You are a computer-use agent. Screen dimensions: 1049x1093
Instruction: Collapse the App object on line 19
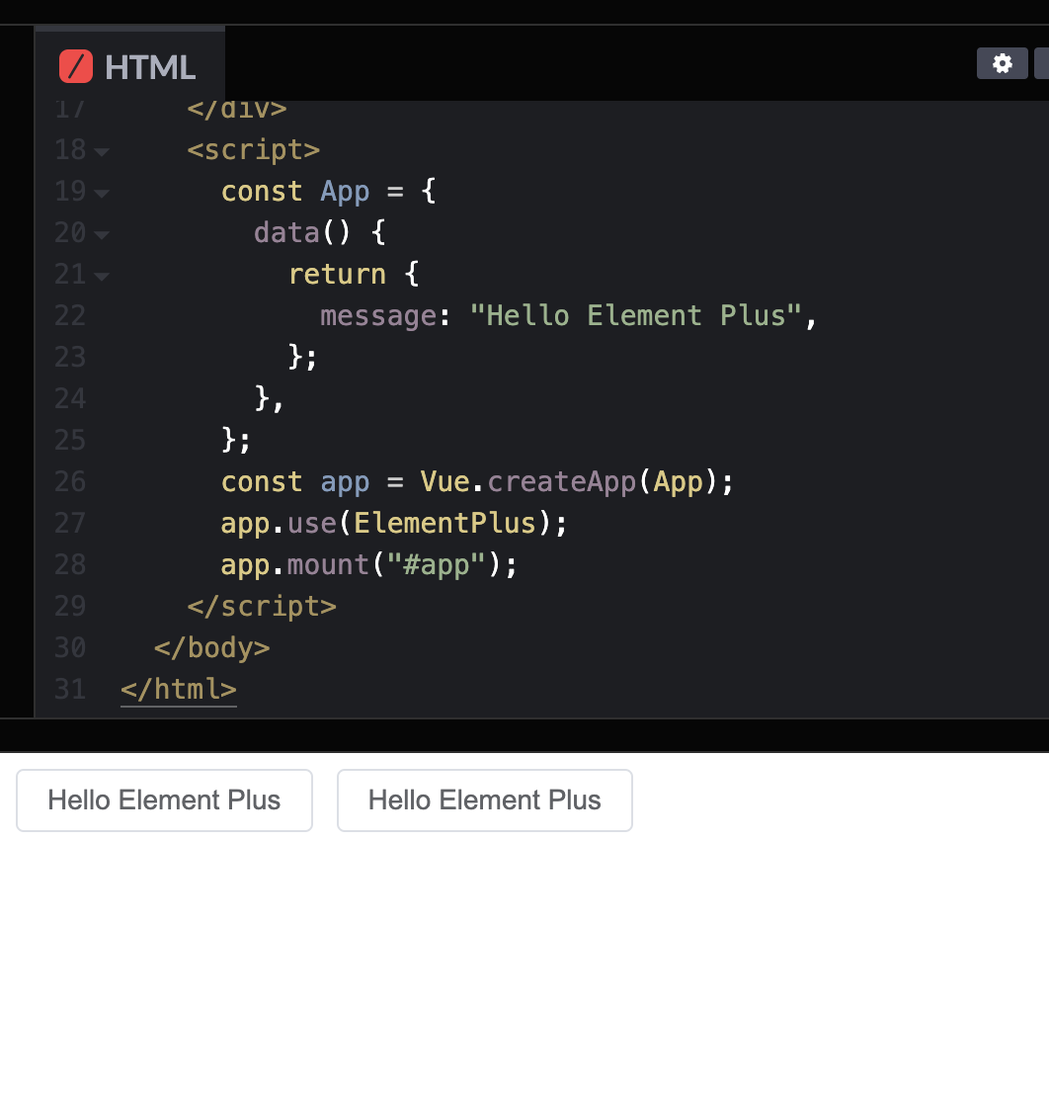[x=102, y=193]
